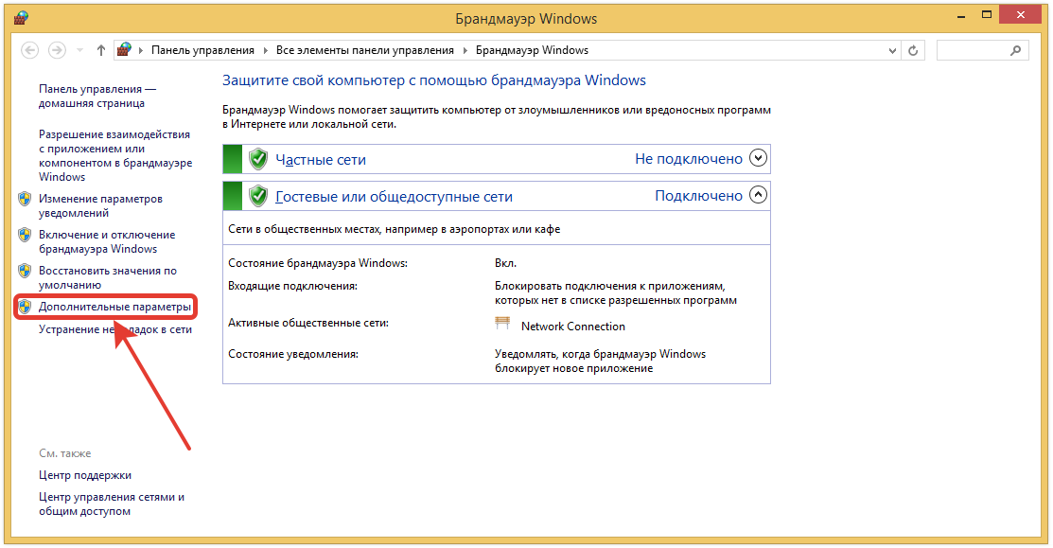Expand chevron after 'Все элементы панели управления'

(x=465, y=50)
